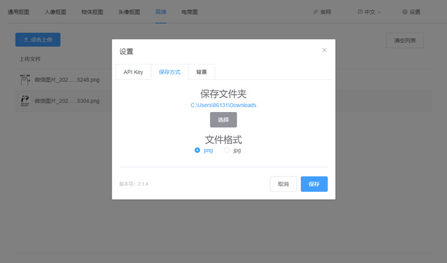Click thumbnail of image ending 5304.png
Image resolution: width=447 pixels, height=263 pixels.
coord(26,100)
